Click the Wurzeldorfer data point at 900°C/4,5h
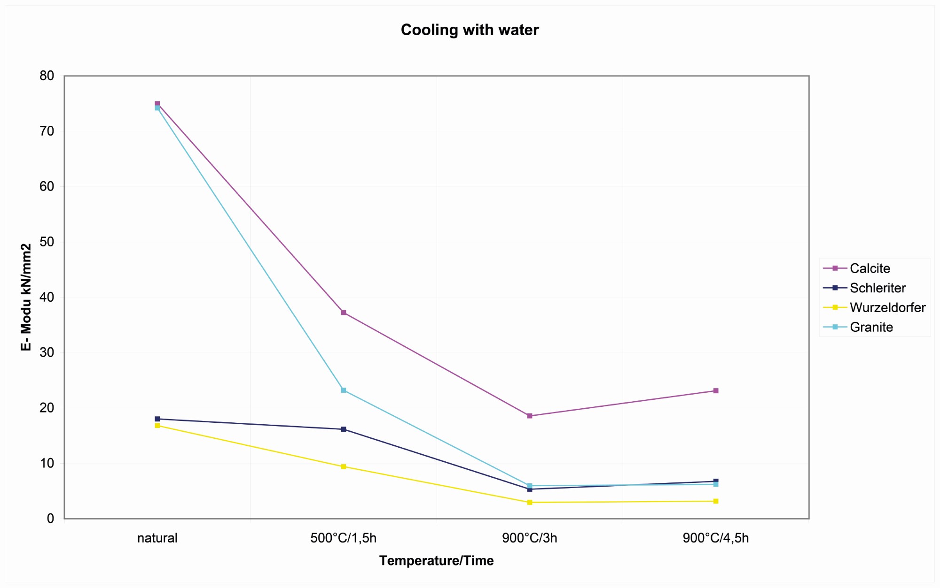940x588 pixels. [x=716, y=501]
